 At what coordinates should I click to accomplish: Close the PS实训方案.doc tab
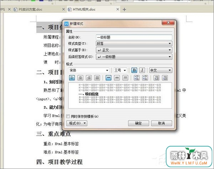(63, 9)
